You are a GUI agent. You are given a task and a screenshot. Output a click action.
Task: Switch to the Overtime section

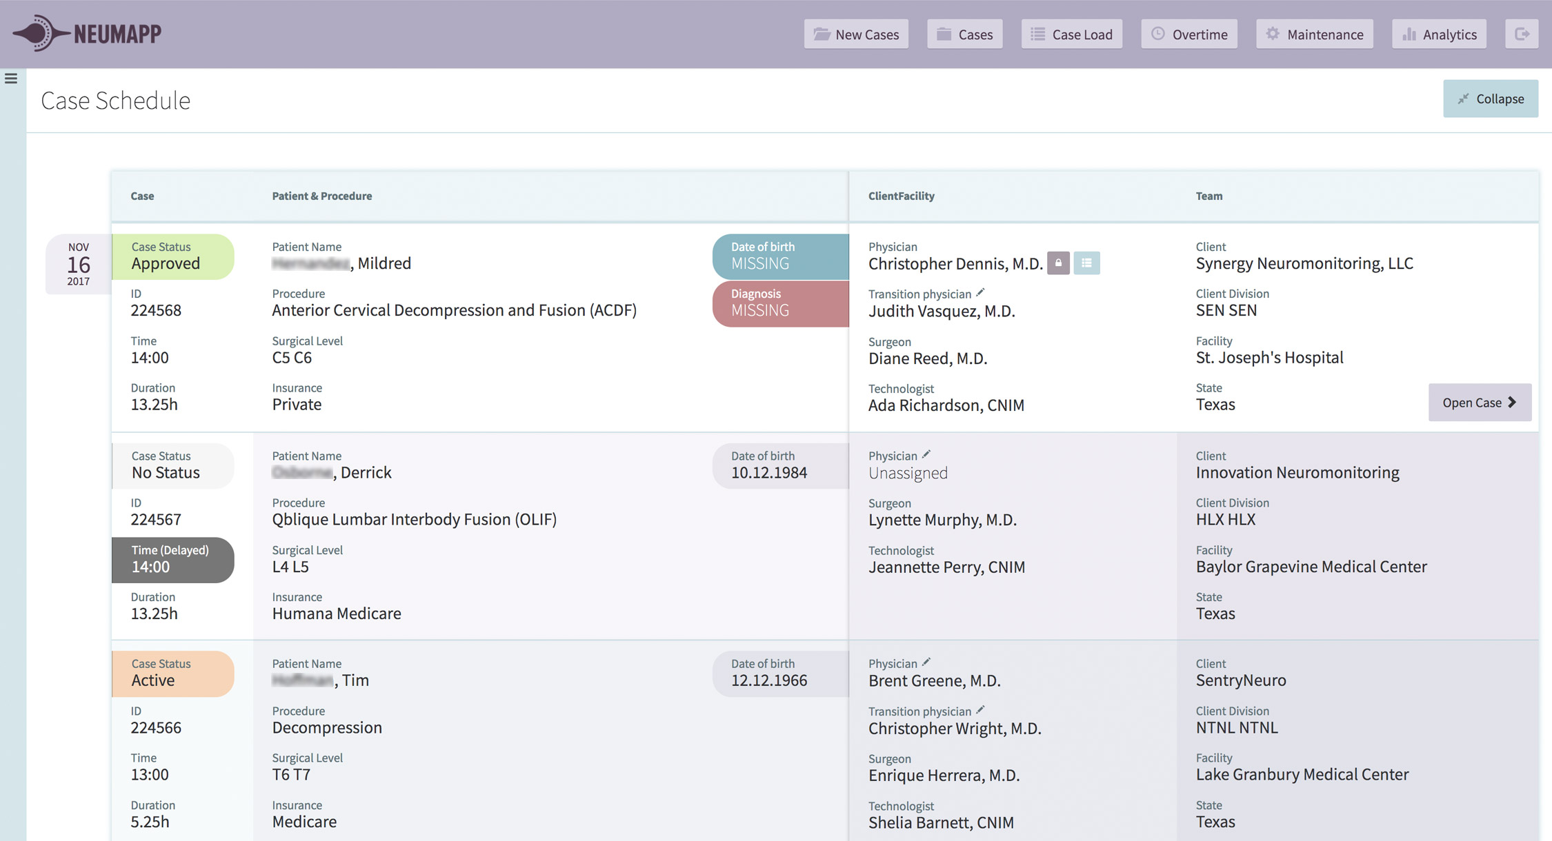pos(1188,34)
